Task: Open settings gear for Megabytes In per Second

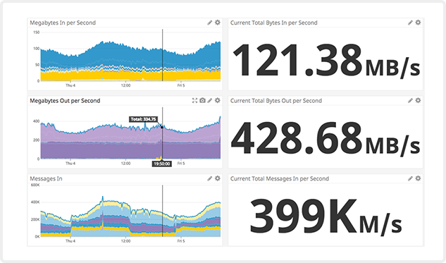Action: [218, 22]
